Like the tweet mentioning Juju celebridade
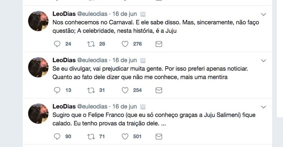 [125, 44]
